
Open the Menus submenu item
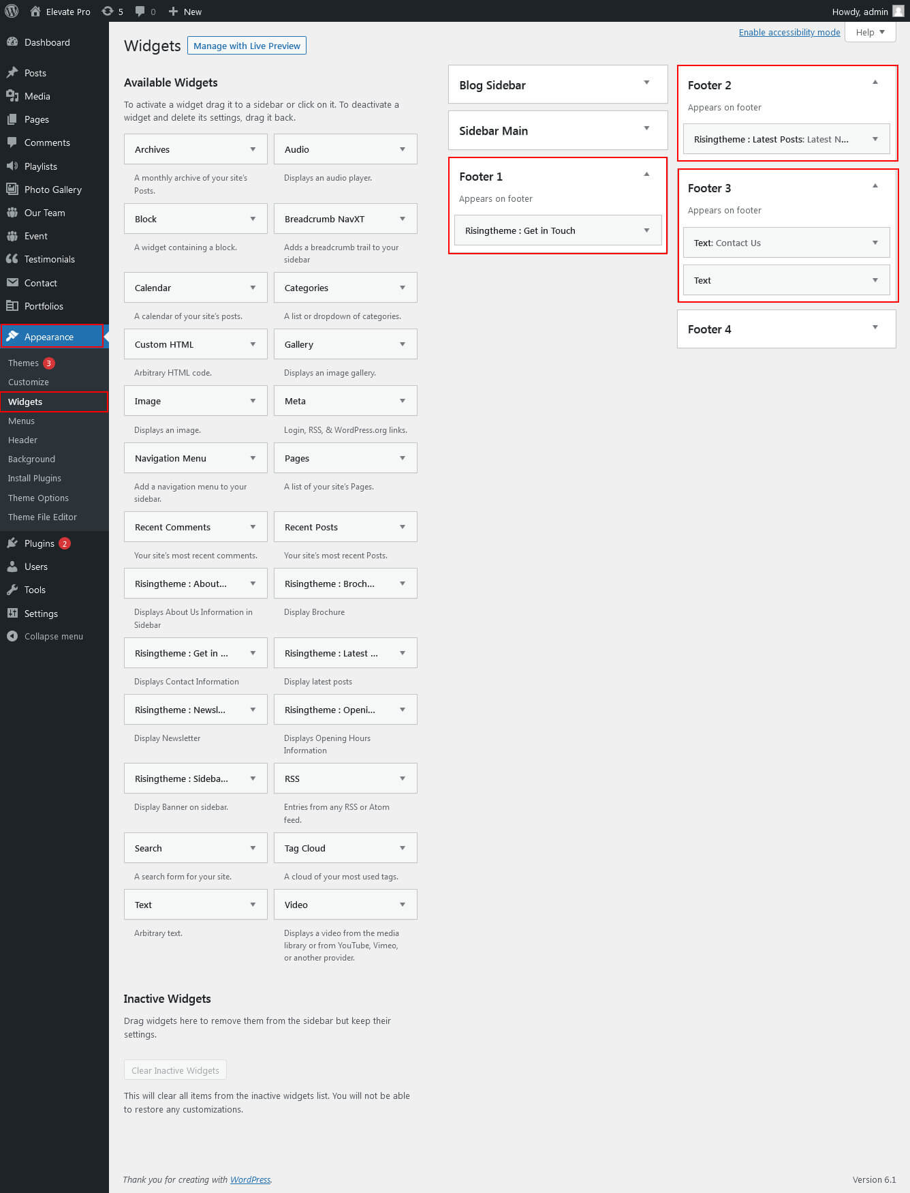click(x=21, y=421)
